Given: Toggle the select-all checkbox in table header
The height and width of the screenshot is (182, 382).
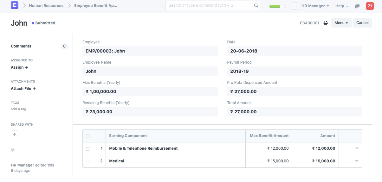Looking at the screenshot, I should click(88, 136).
